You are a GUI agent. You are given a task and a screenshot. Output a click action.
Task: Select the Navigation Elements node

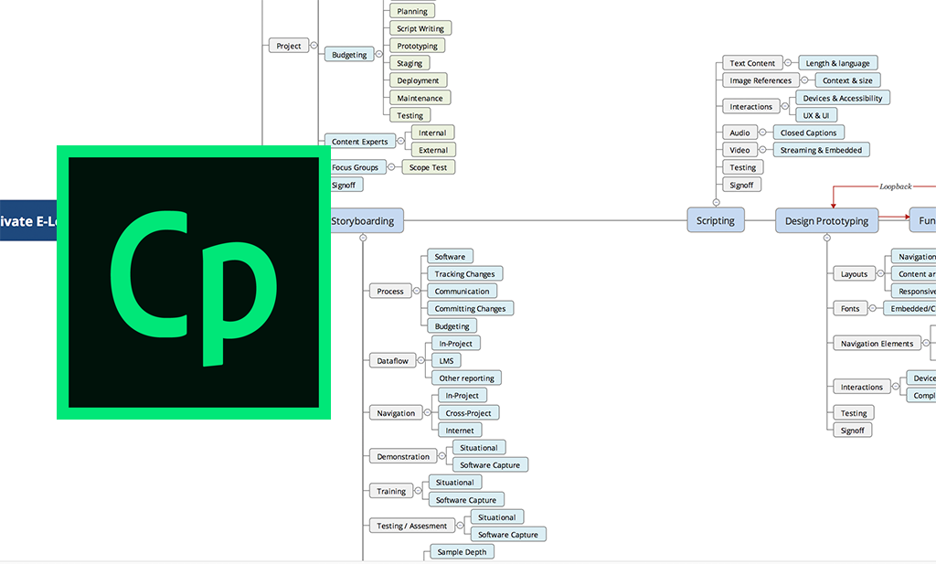(x=877, y=343)
